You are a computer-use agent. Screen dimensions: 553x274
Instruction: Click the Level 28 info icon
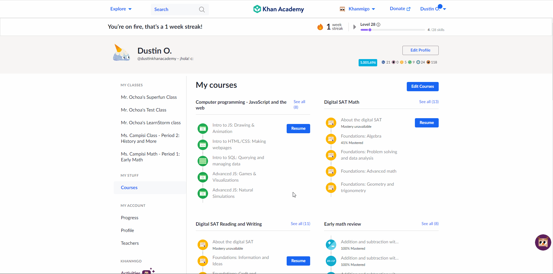tap(378, 25)
